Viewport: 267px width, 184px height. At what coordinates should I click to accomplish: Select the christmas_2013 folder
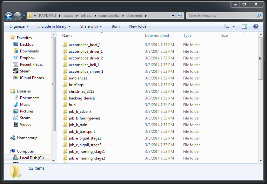click(81, 91)
